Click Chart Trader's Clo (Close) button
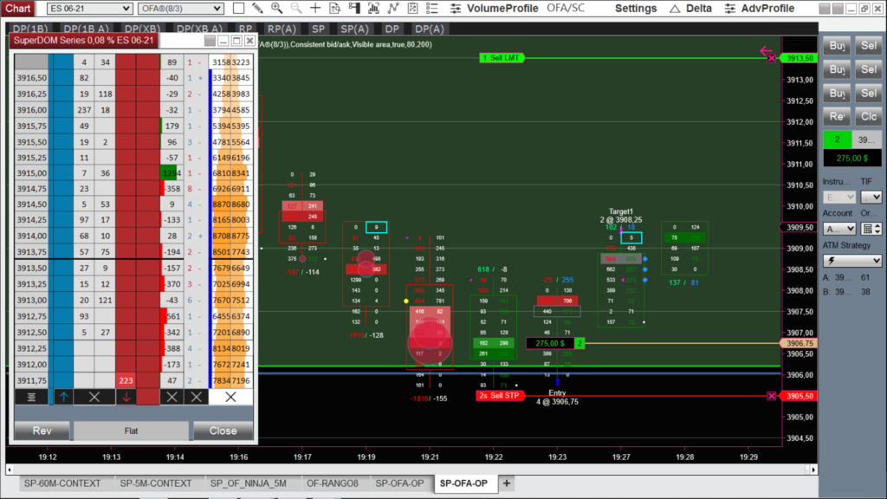 (868, 117)
